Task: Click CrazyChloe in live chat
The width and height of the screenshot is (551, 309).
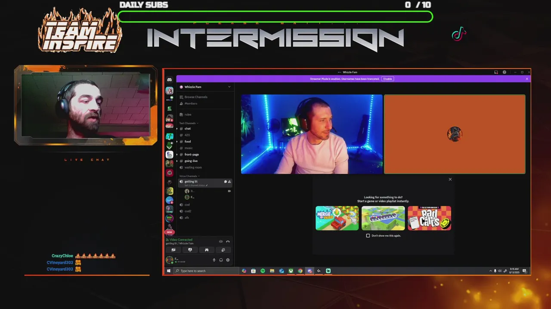Action: click(62, 256)
